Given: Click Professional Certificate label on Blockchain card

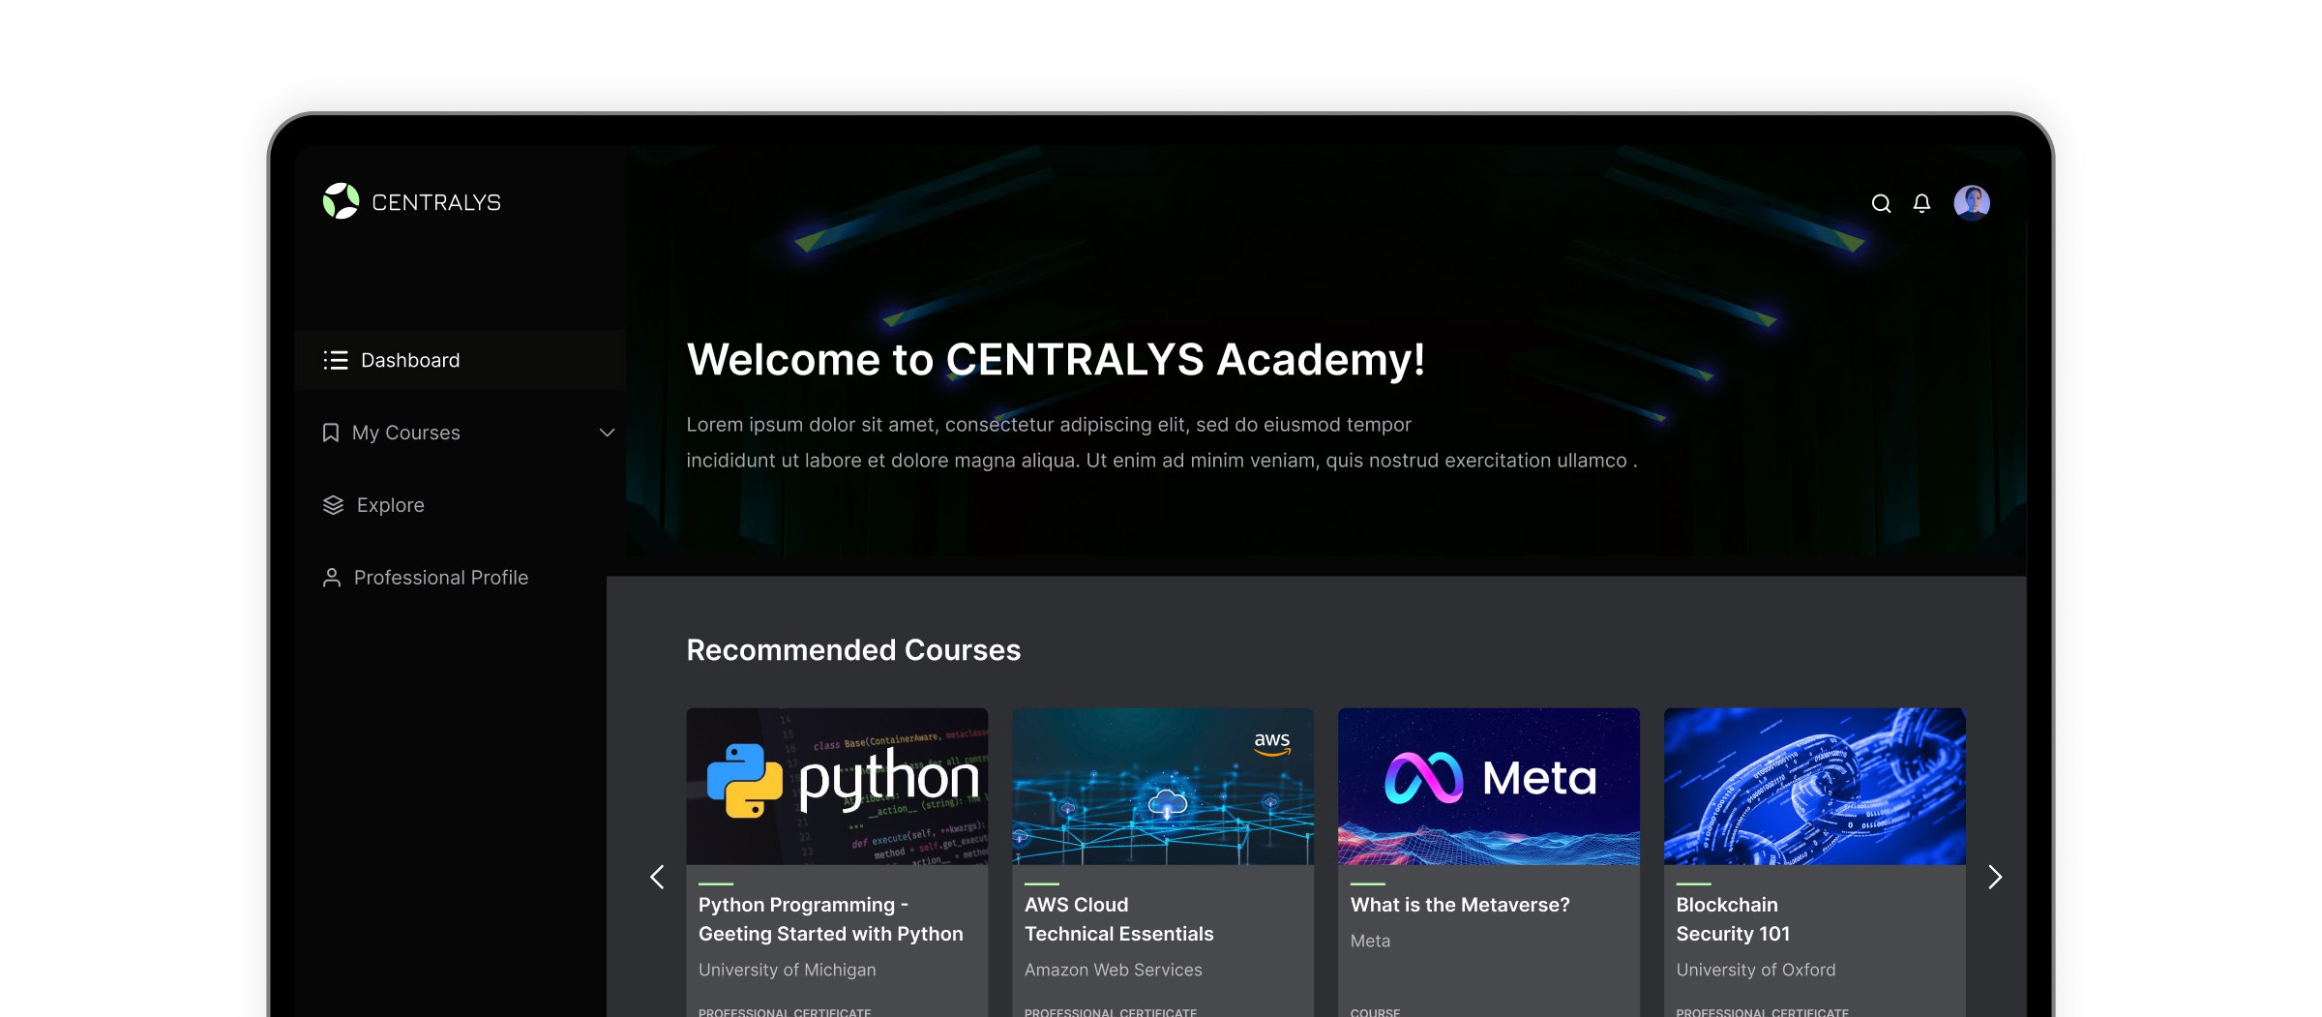Looking at the screenshot, I should click(1762, 1012).
